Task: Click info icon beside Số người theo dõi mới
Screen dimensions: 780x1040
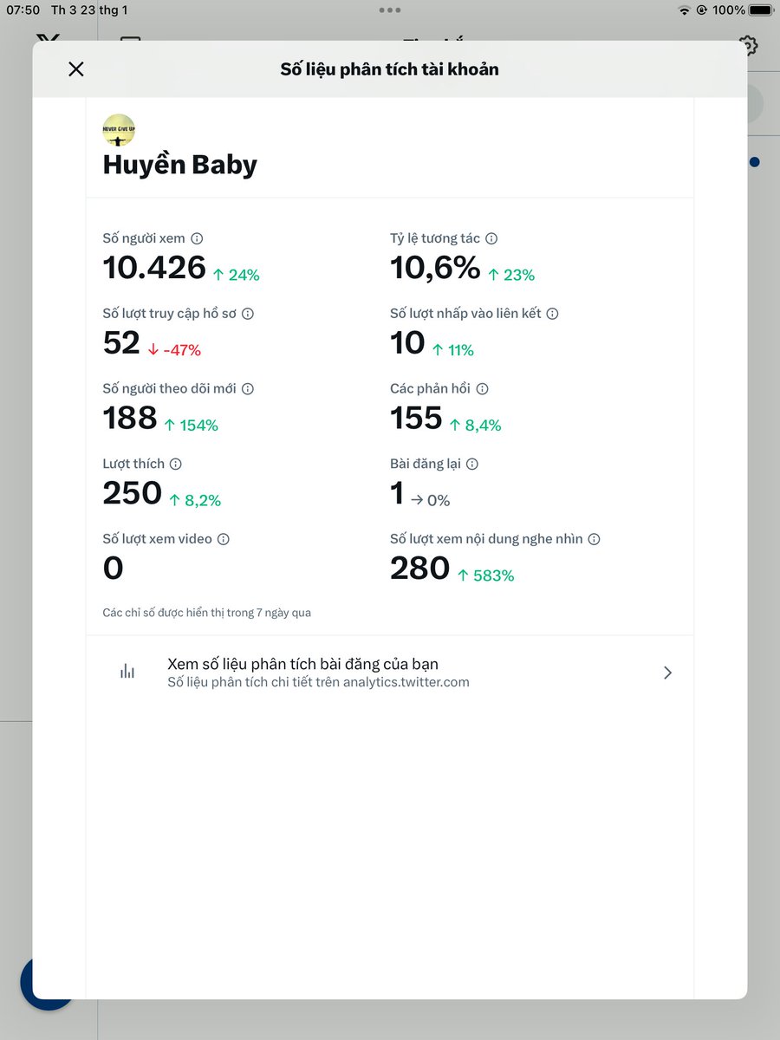Action: click(x=250, y=388)
